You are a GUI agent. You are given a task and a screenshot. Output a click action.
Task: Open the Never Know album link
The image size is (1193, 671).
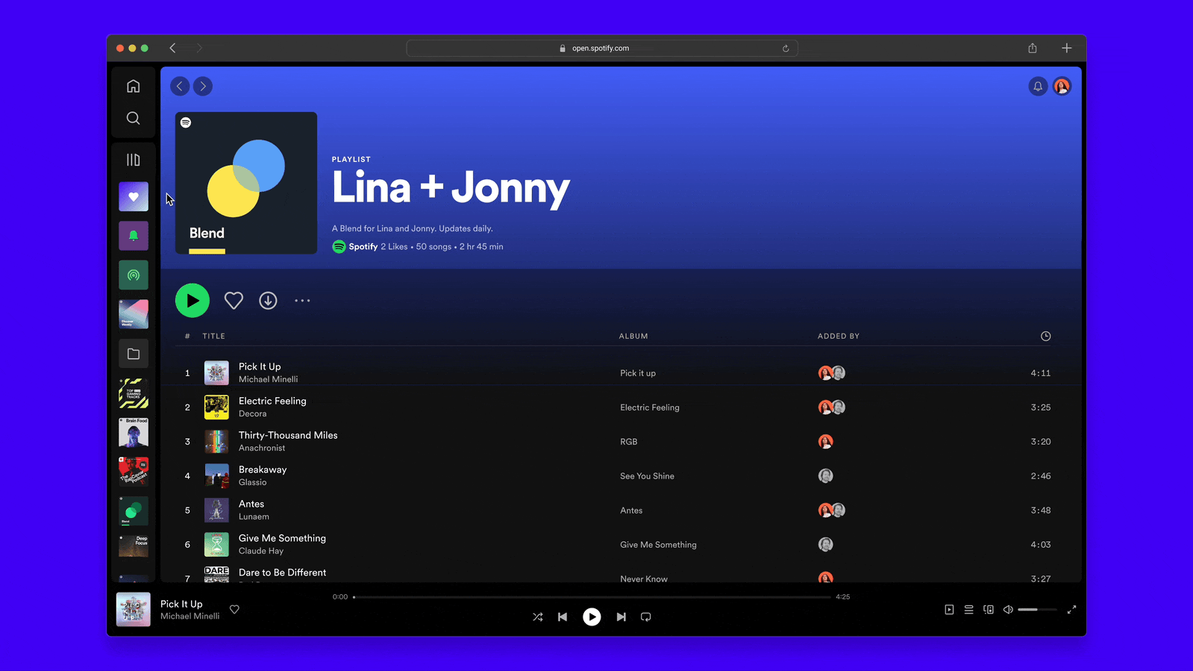coord(644,578)
